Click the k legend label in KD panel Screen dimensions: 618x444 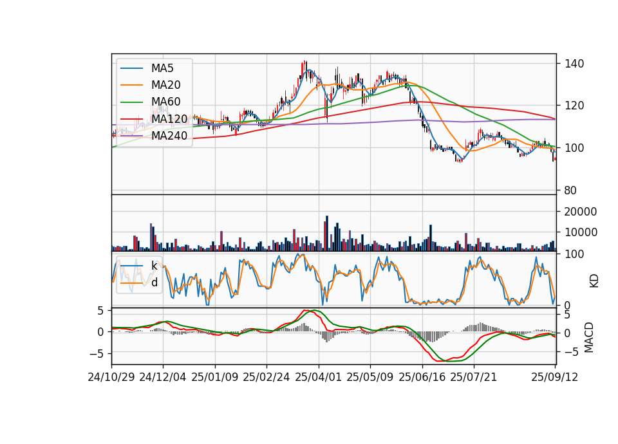coord(154,266)
